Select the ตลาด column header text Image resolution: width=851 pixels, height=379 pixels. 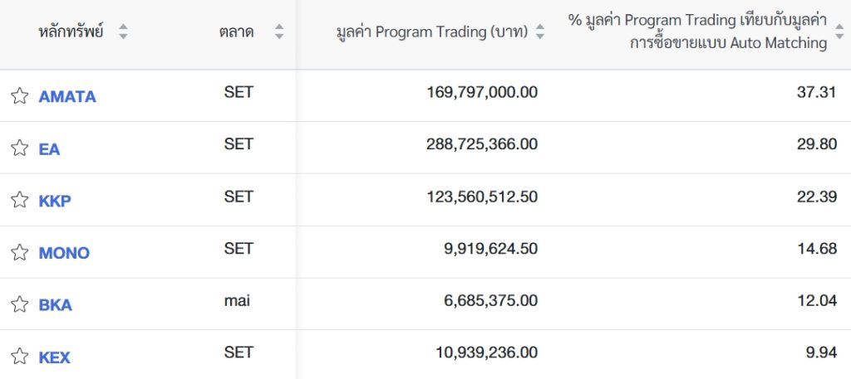point(237,32)
